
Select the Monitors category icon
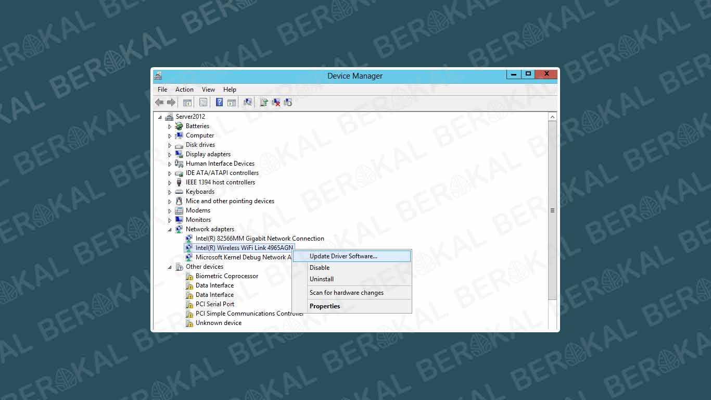pos(179,220)
